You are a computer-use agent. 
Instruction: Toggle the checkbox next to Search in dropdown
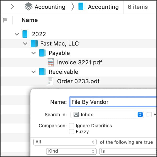[149, 115]
